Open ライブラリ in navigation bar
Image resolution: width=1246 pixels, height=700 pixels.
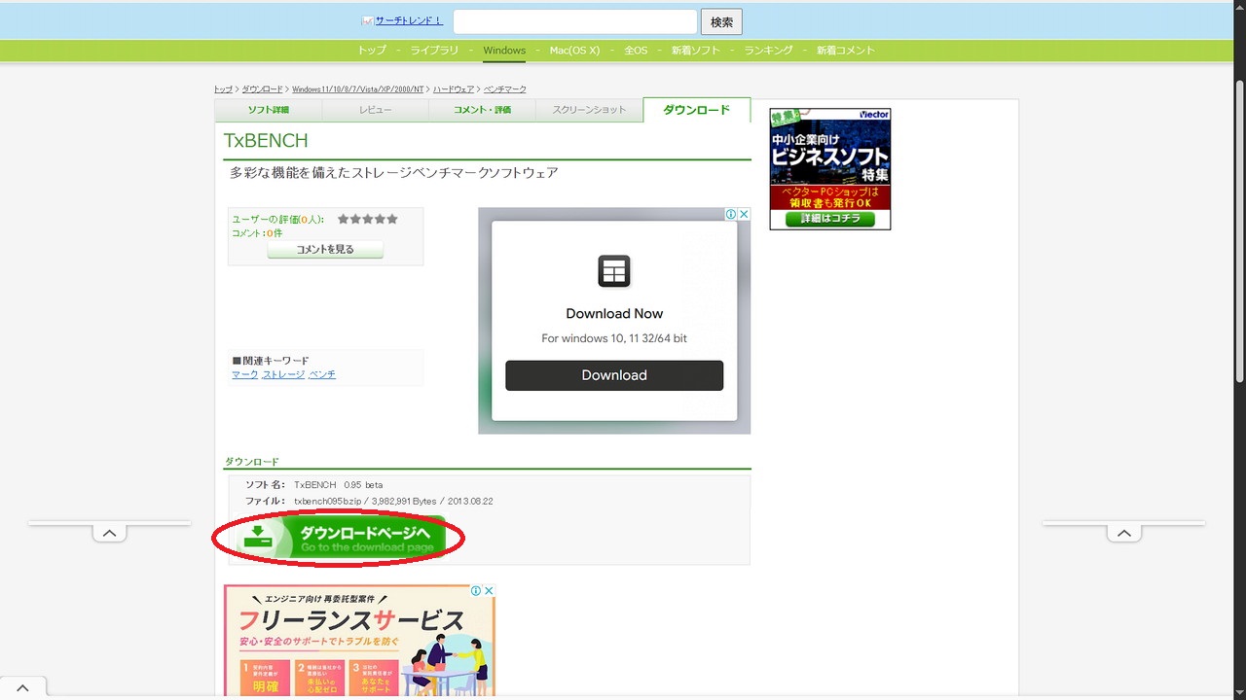(x=434, y=51)
